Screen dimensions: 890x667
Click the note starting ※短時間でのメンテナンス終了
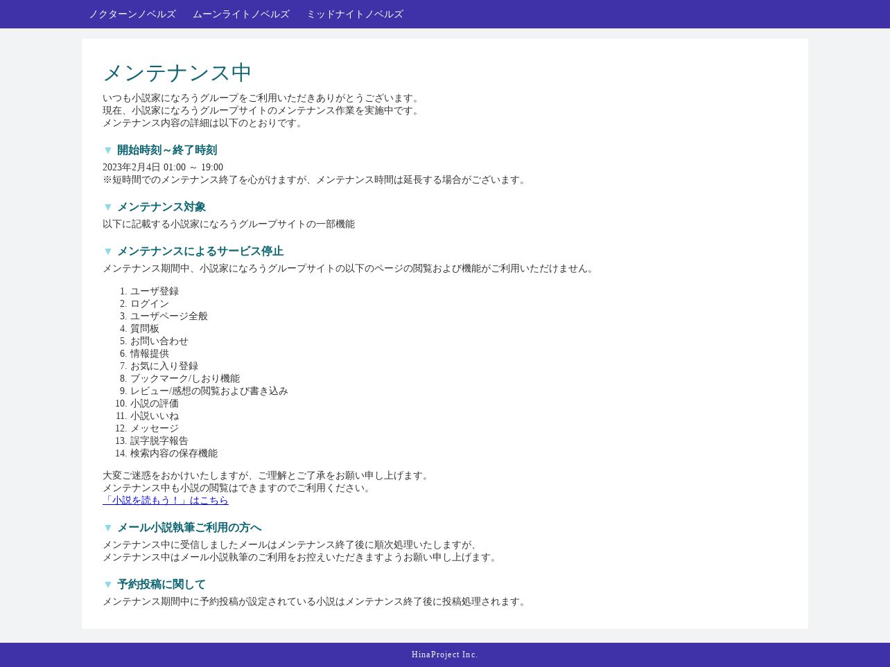(316, 180)
